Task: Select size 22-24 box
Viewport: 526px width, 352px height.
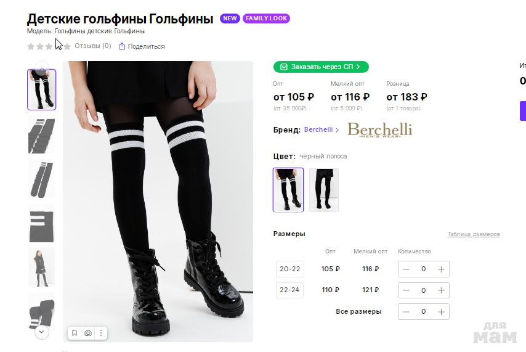Action: pos(289,290)
